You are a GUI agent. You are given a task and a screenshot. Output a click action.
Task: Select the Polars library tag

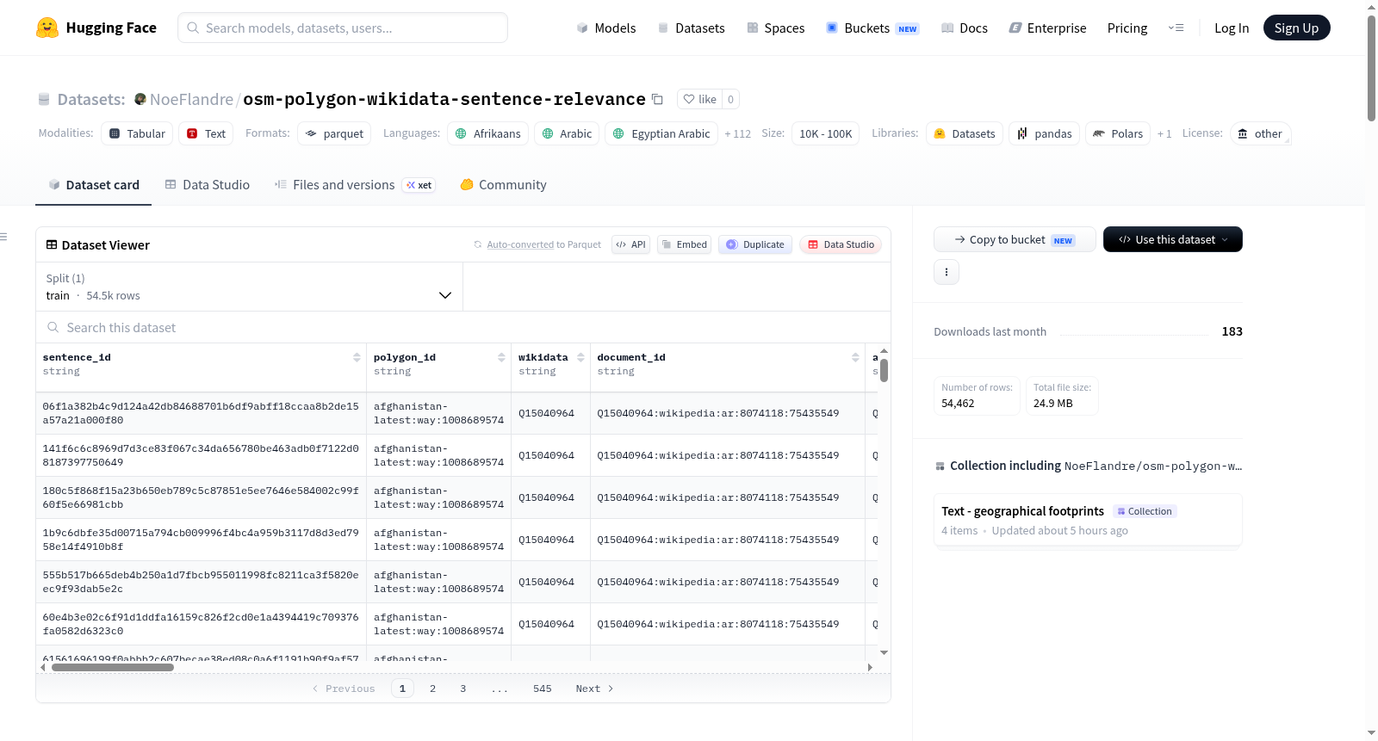pyautogui.click(x=1118, y=133)
